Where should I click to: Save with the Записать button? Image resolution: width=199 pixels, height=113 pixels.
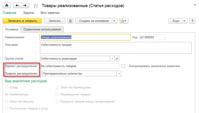55,21
